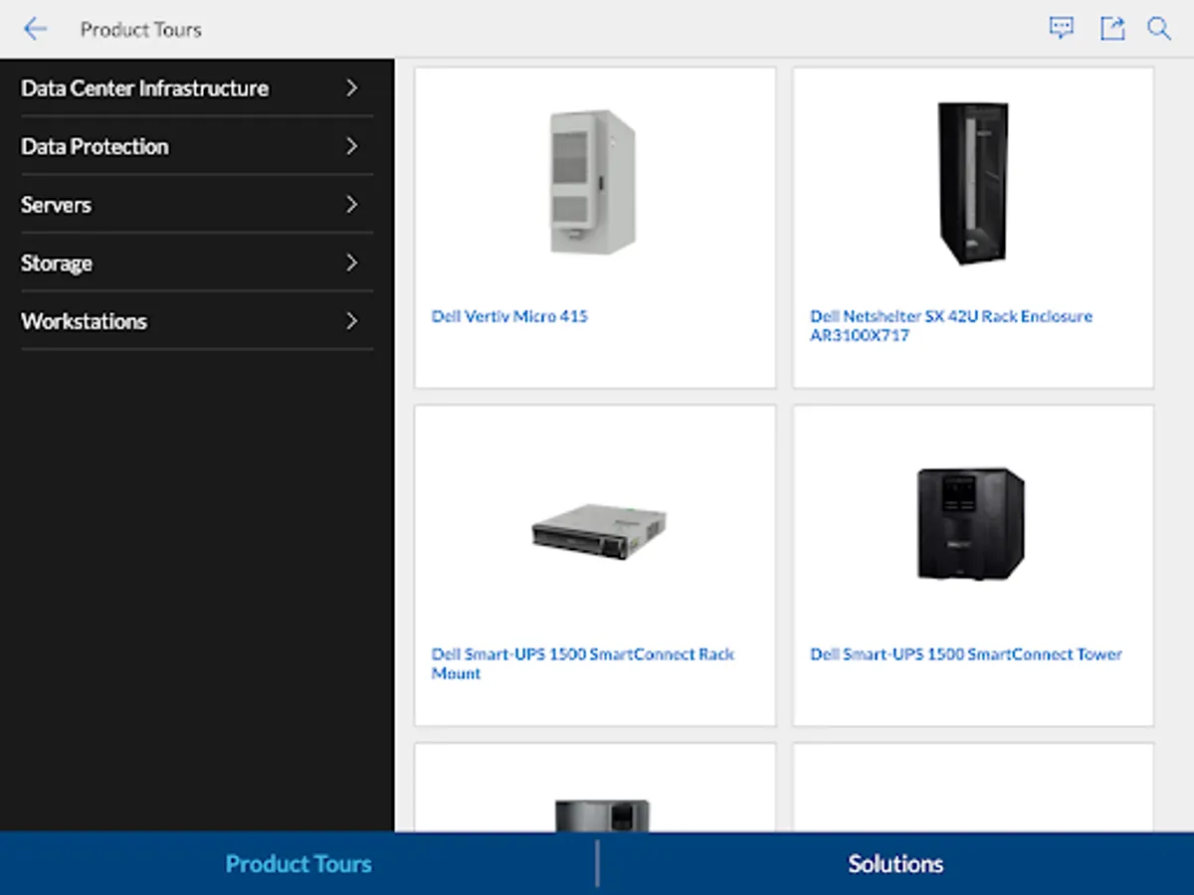Select the Storage category
The height and width of the screenshot is (895, 1194).
coord(197,264)
